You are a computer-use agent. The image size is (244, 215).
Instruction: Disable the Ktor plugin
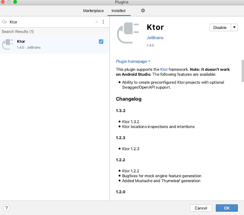pos(220,27)
